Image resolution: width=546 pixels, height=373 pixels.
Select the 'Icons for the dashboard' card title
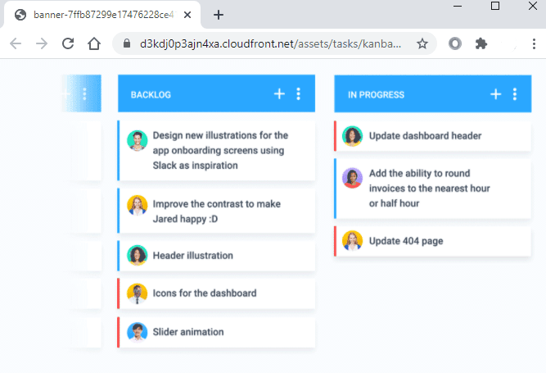point(205,293)
